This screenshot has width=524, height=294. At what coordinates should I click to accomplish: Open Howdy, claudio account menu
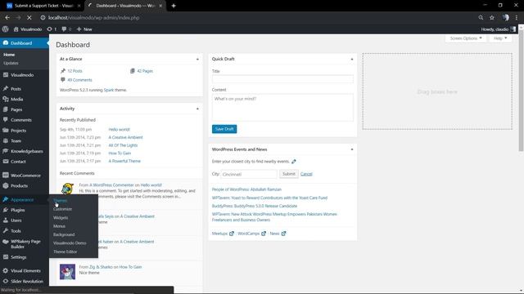[x=499, y=29]
